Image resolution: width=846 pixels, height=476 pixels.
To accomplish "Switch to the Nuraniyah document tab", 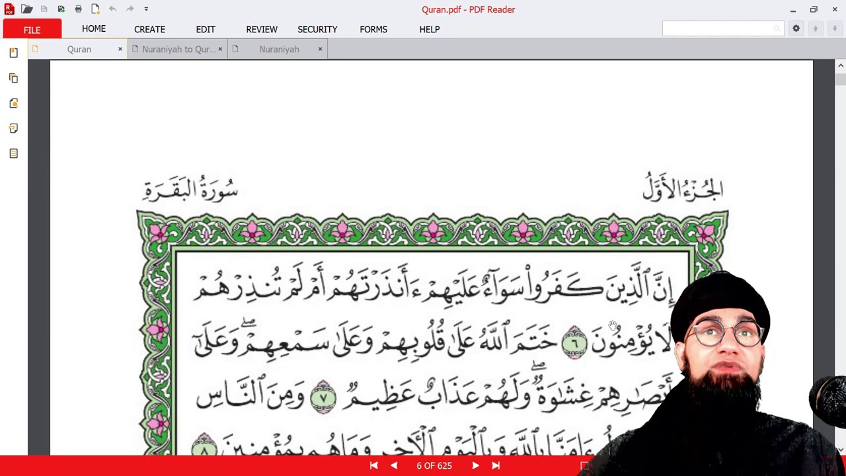I will (279, 50).
